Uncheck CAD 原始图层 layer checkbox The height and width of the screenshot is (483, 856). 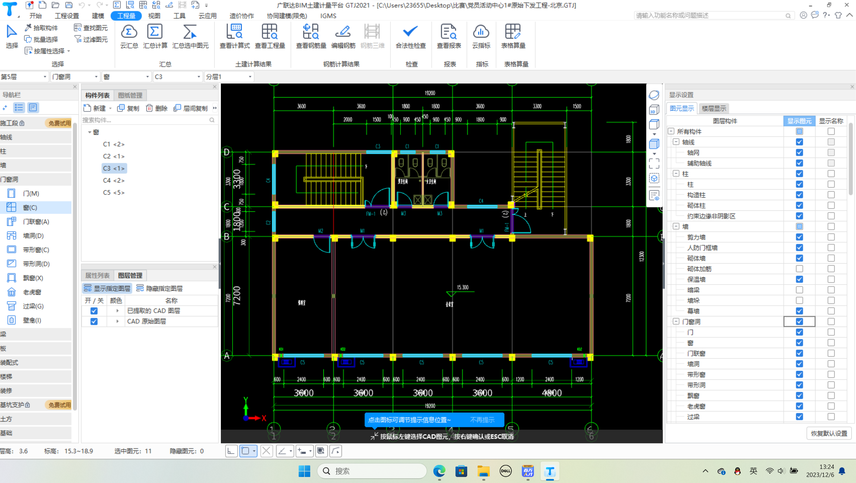coord(94,321)
